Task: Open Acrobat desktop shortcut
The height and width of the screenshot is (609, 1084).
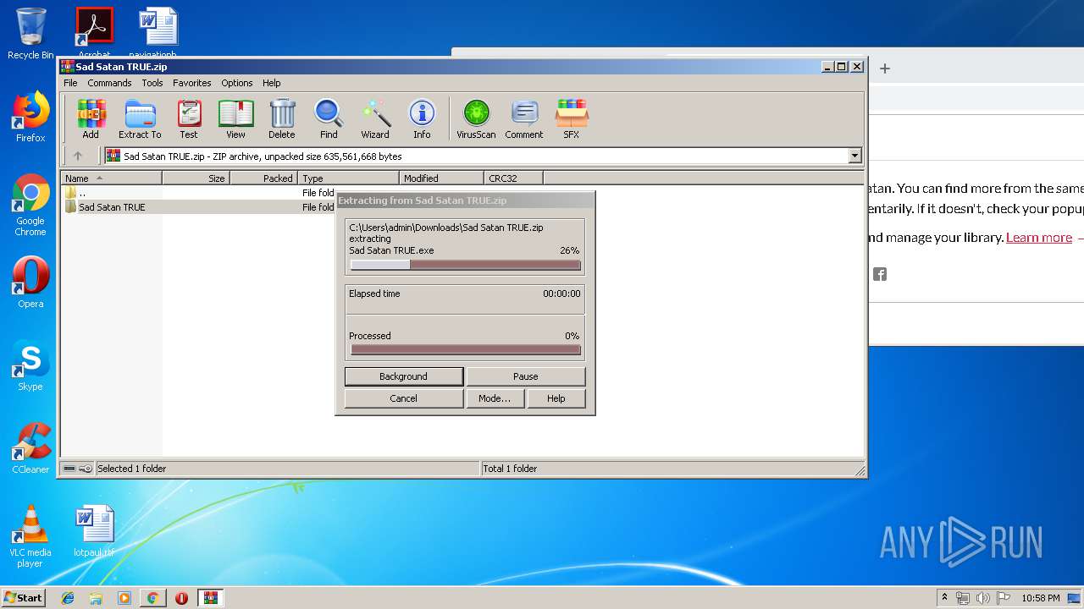Action: pyautogui.click(x=94, y=34)
